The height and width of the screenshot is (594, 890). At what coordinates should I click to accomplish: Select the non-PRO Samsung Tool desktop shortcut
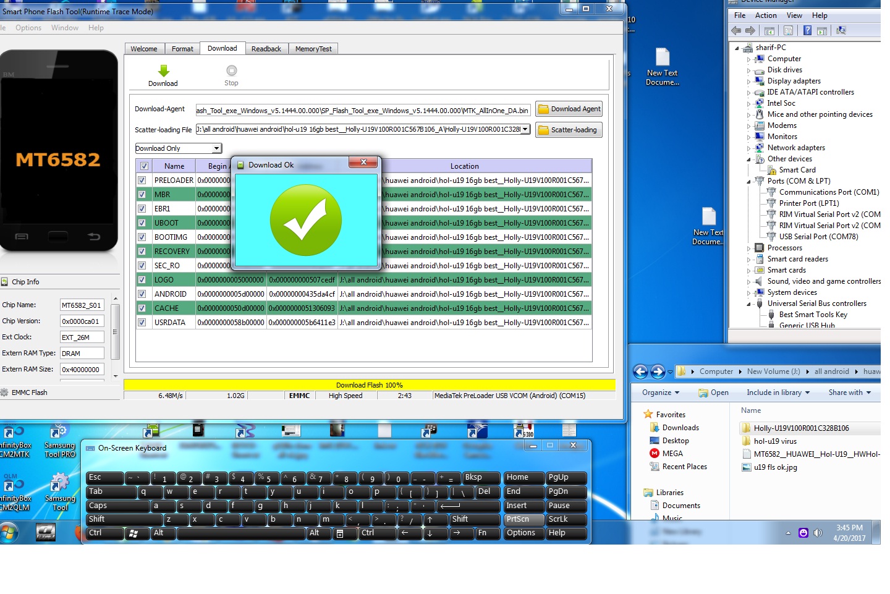[60, 493]
